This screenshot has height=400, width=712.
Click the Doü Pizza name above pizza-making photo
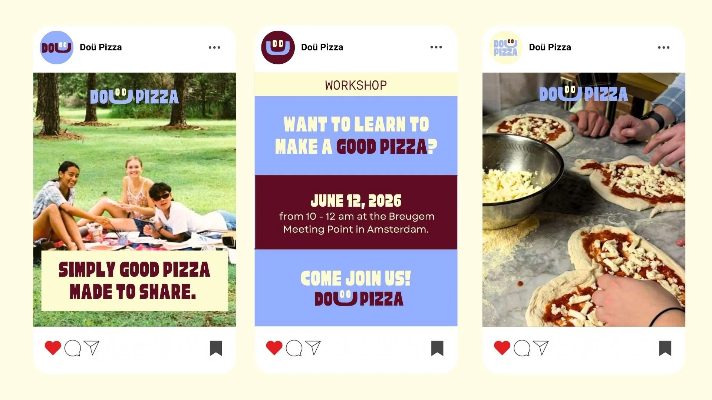[x=550, y=47]
